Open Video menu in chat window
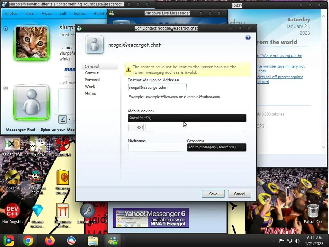This screenshot has width=329, height=247. [47, 14]
